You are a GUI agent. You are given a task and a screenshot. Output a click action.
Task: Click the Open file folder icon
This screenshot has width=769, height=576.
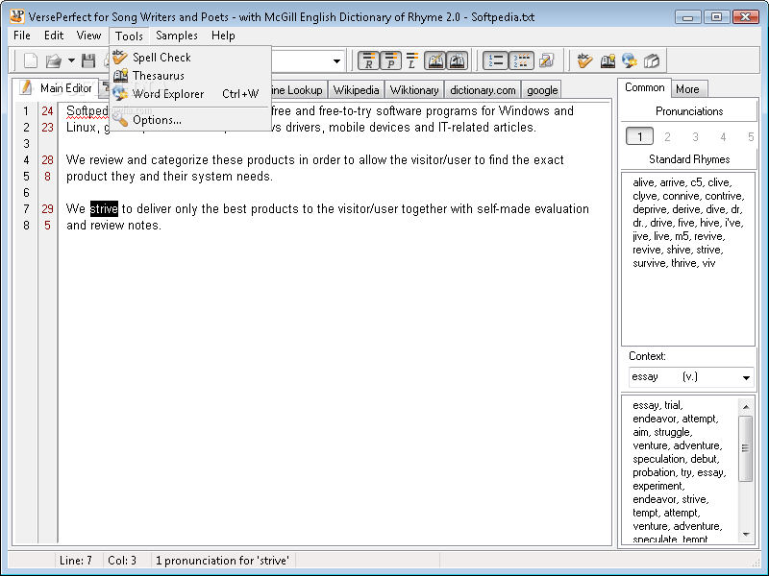coord(53,60)
